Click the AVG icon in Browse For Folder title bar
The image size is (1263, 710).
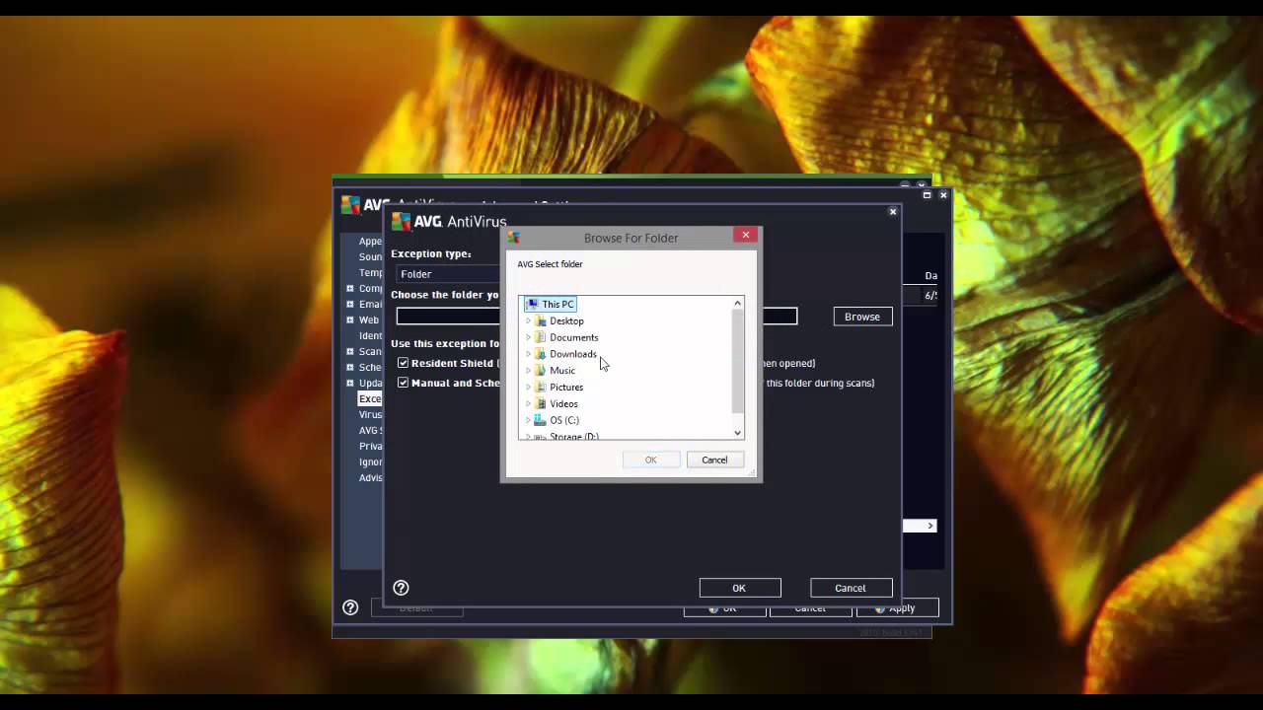pos(513,238)
